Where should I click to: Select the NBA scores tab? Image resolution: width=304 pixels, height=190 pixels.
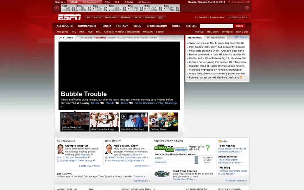pos(107,2)
